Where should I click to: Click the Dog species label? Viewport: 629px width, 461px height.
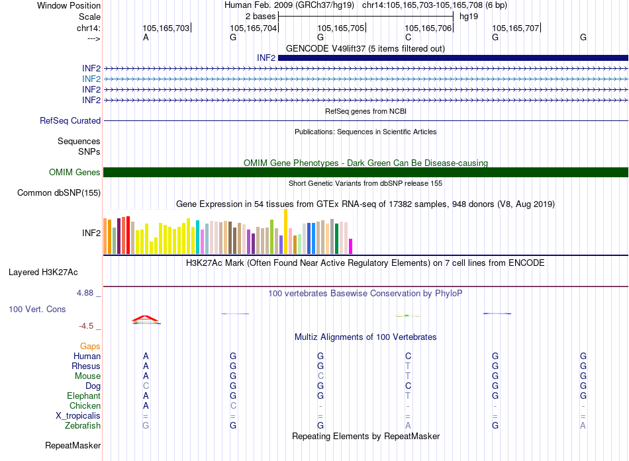point(93,386)
